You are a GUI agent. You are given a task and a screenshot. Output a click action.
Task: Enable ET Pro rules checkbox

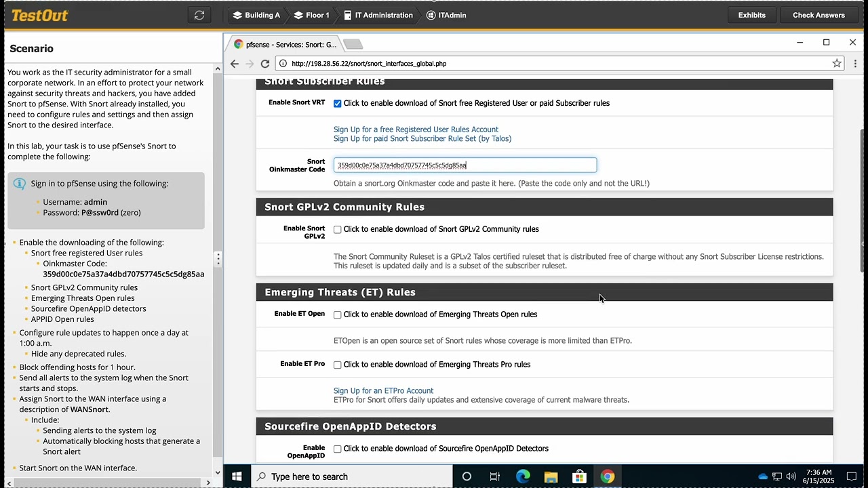337,365
